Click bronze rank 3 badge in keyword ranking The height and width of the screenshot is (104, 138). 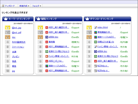[7, 37]
